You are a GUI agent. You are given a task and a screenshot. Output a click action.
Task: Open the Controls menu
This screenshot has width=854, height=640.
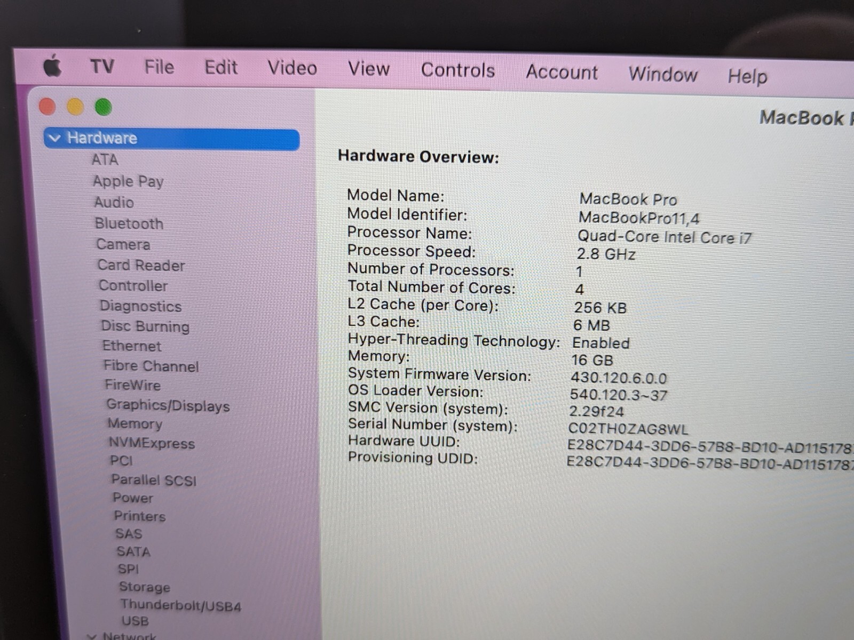pyautogui.click(x=458, y=70)
